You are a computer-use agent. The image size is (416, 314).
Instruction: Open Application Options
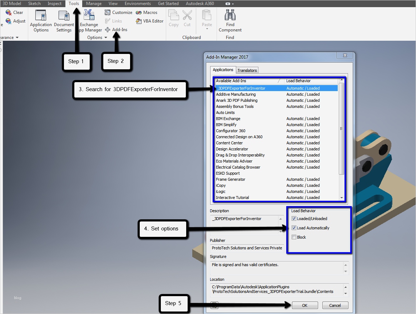[x=41, y=21]
